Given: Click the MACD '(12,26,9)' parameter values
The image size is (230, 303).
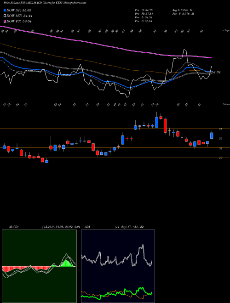Looking at the screenshot, I should tap(61, 227).
